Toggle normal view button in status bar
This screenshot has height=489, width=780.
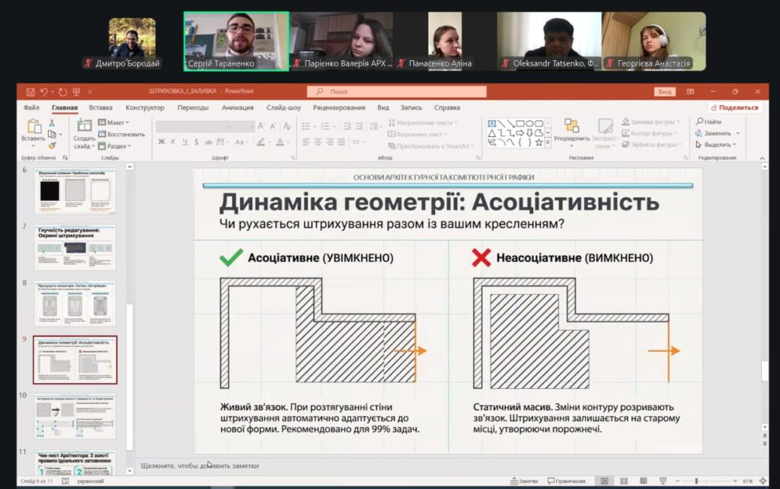click(x=604, y=481)
